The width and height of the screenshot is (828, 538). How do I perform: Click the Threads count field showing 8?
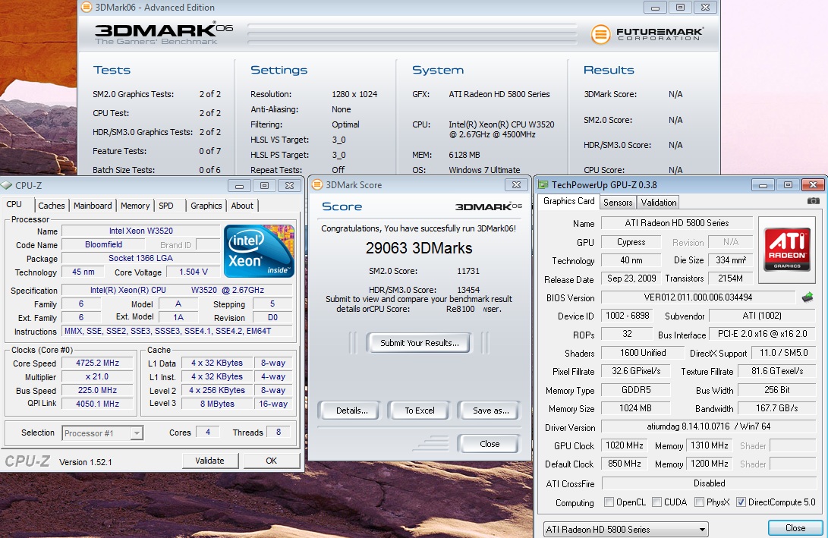(279, 432)
